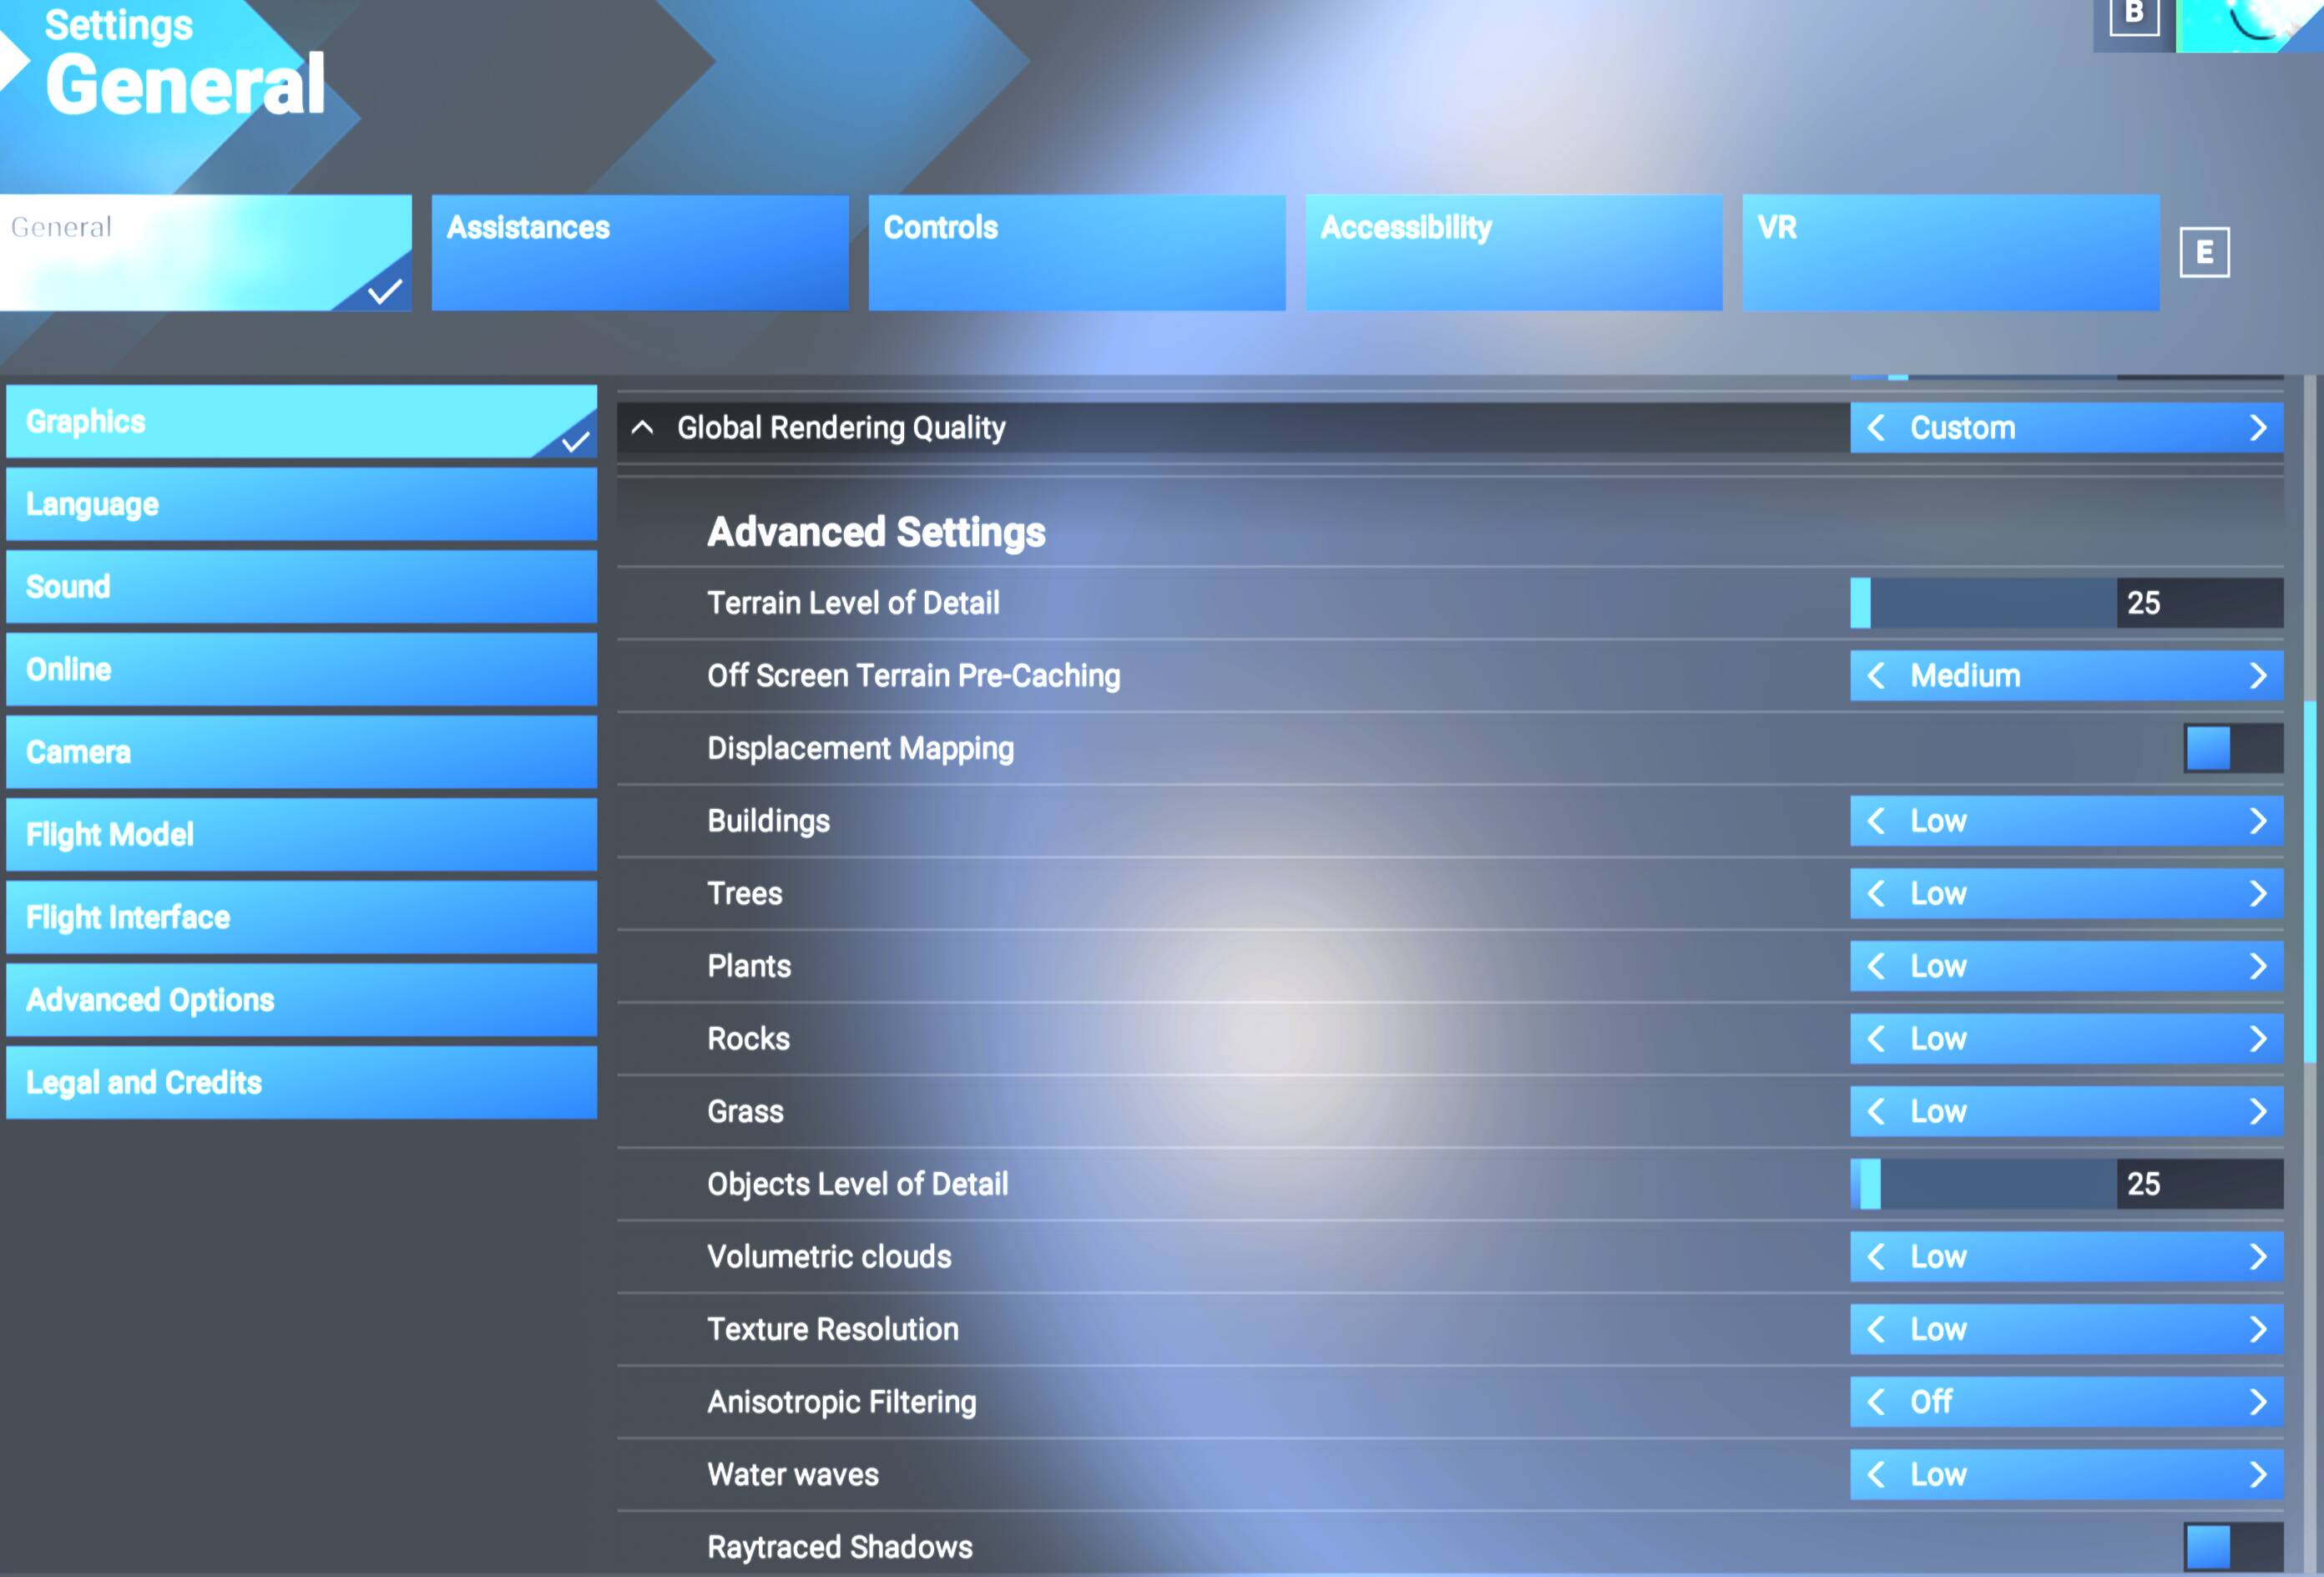Click left arrow on Anisotropic Filtering
The height and width of the screenshot is (1577, 2324).
click(x=1876, y=1401)
